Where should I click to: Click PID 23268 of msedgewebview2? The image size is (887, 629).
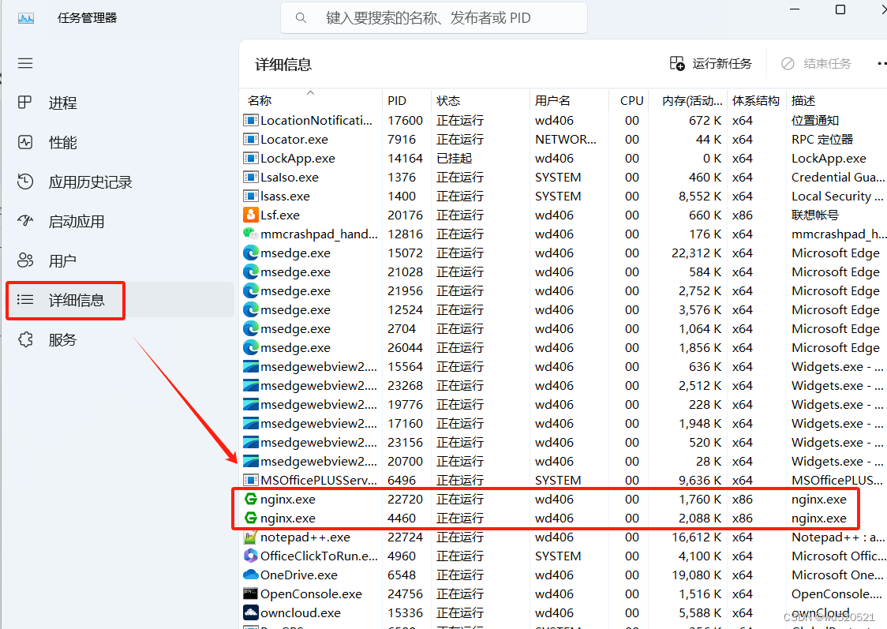(405, 385)
